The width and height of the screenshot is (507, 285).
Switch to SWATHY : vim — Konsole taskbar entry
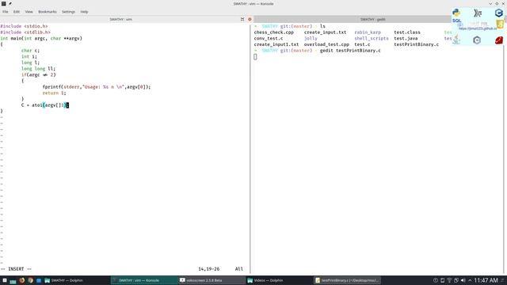click(x=143, y=280)
